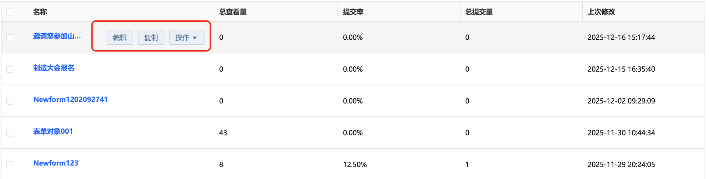Click the 12.50% submission rate cell
Screen dimensions: 709x179
(355, 164)
